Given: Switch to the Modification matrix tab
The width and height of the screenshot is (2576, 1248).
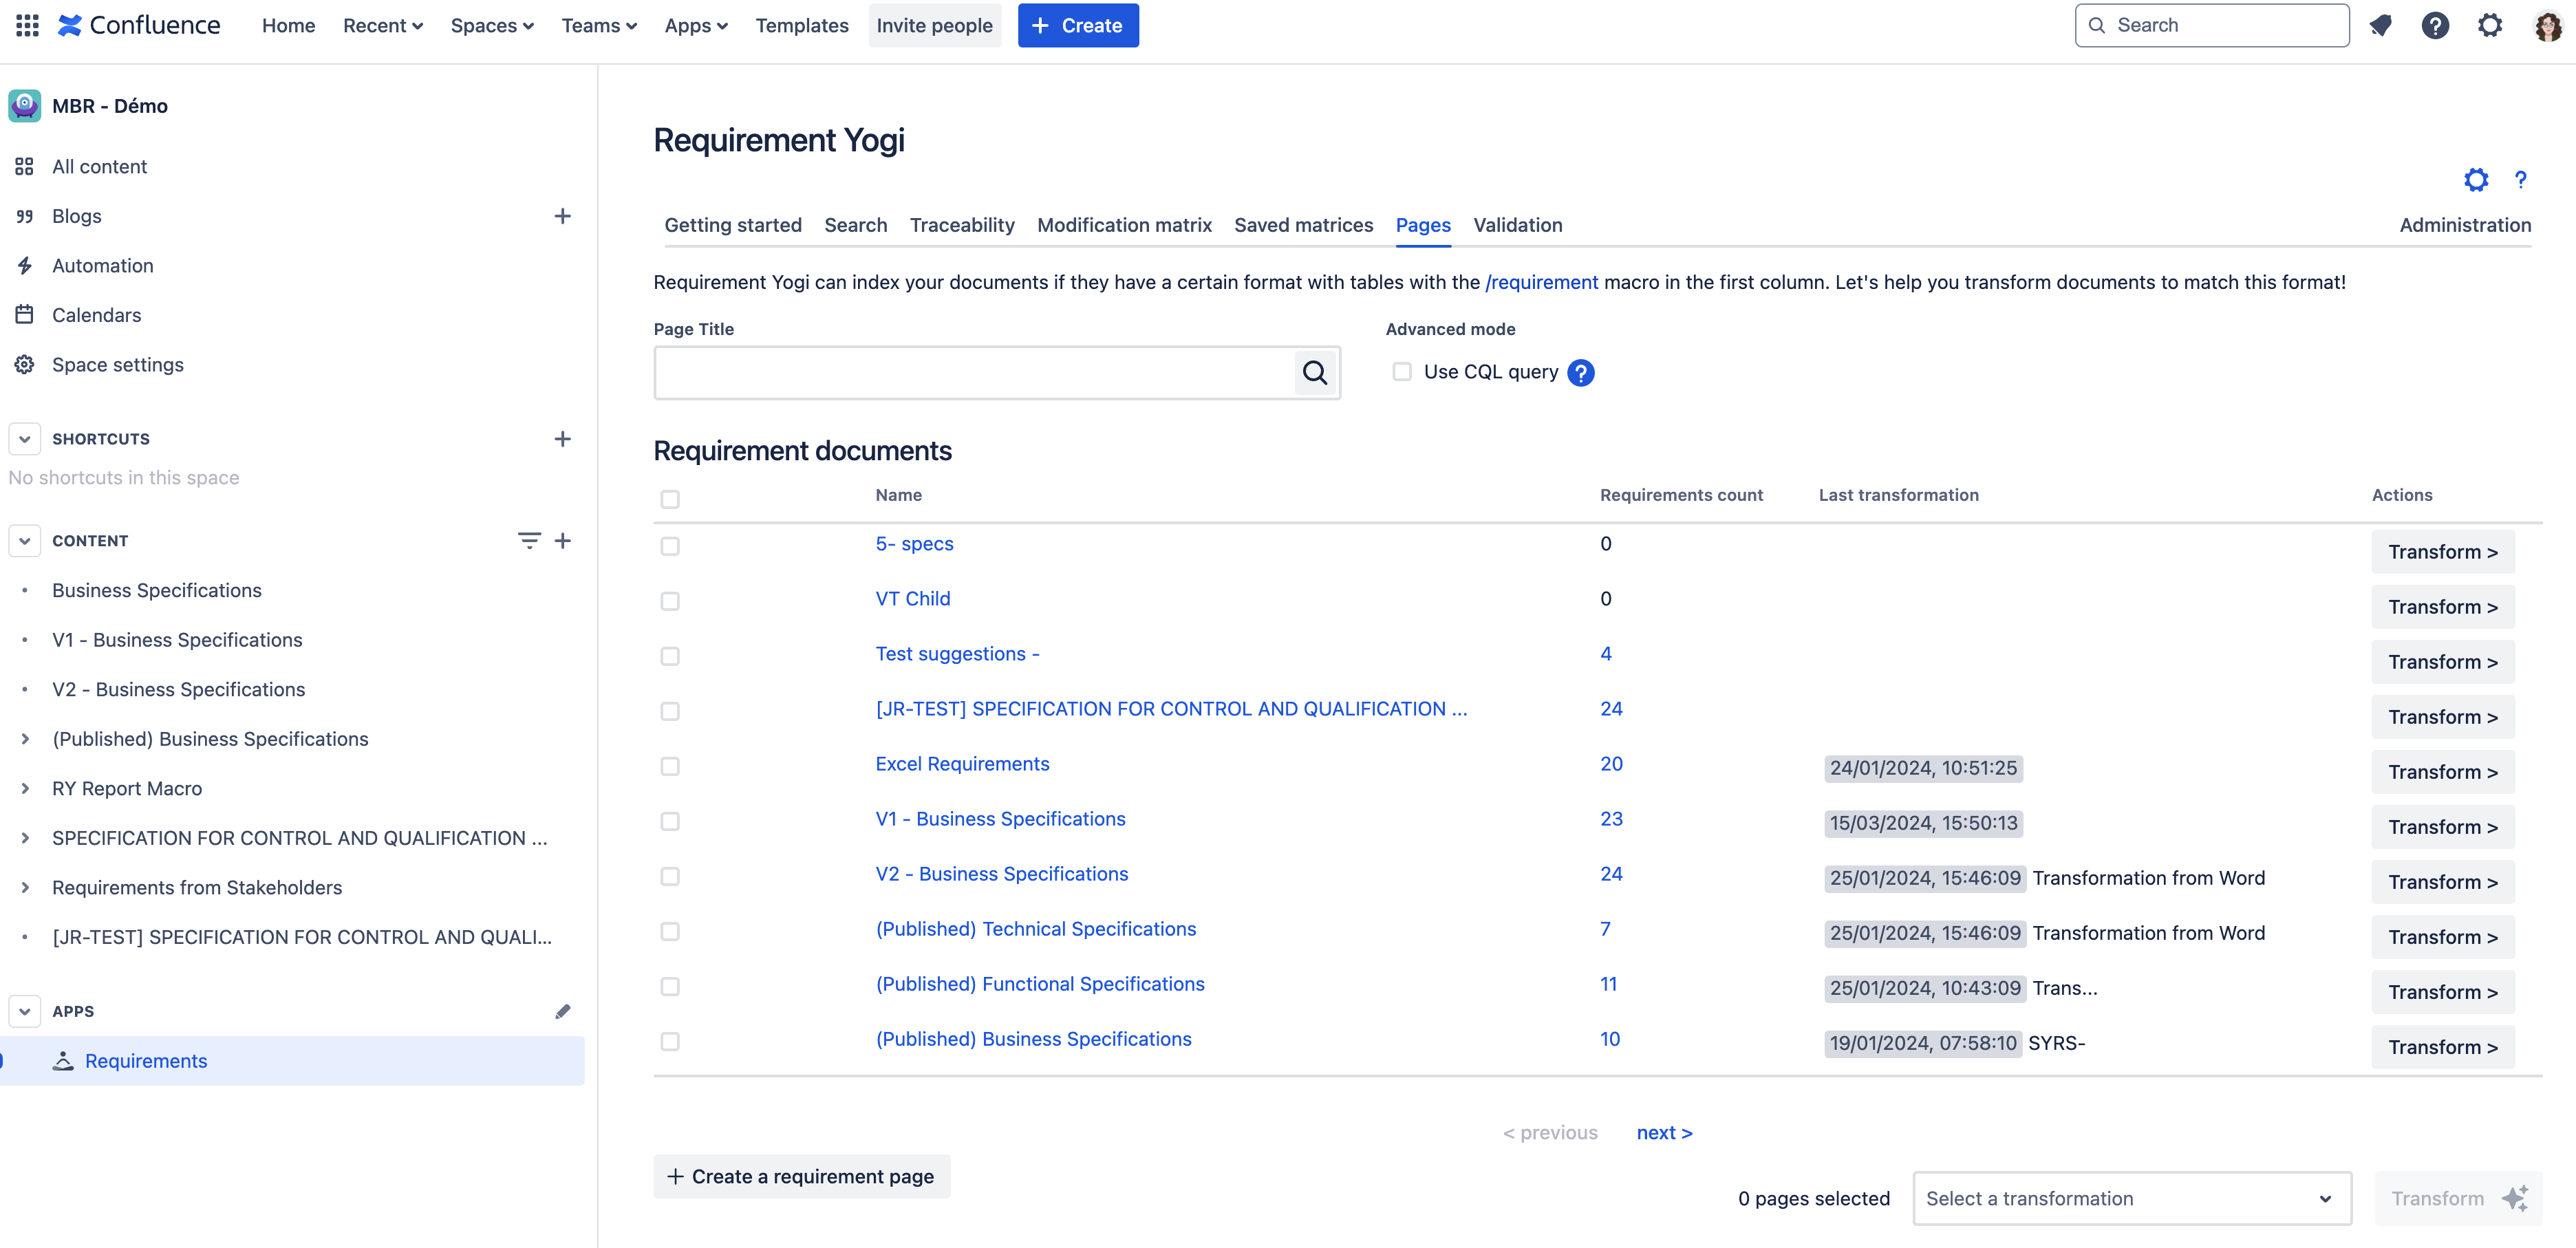Looking at the screenshot, I should [1124, 225].
